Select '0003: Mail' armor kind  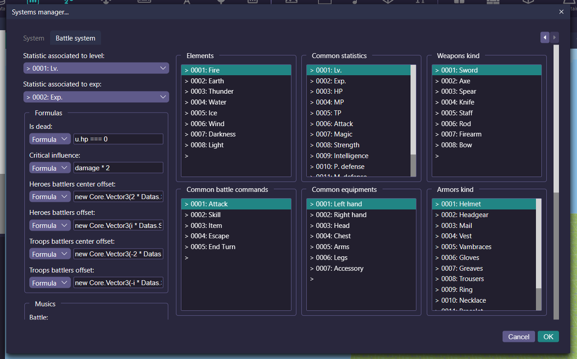point(484,225)
